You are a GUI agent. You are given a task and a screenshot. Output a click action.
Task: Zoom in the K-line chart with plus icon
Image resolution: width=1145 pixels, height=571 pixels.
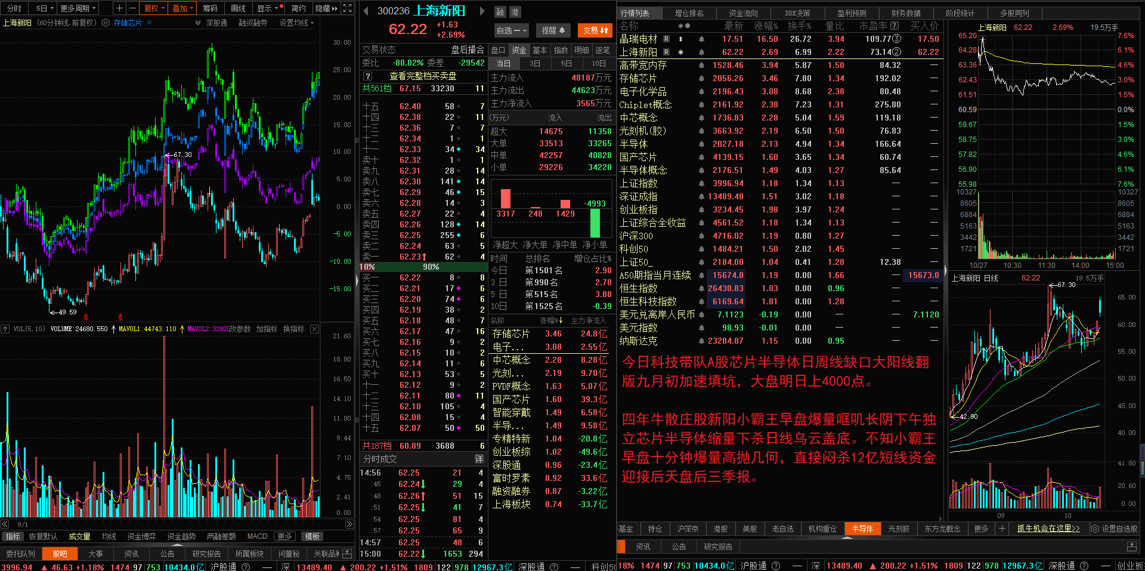120,8
